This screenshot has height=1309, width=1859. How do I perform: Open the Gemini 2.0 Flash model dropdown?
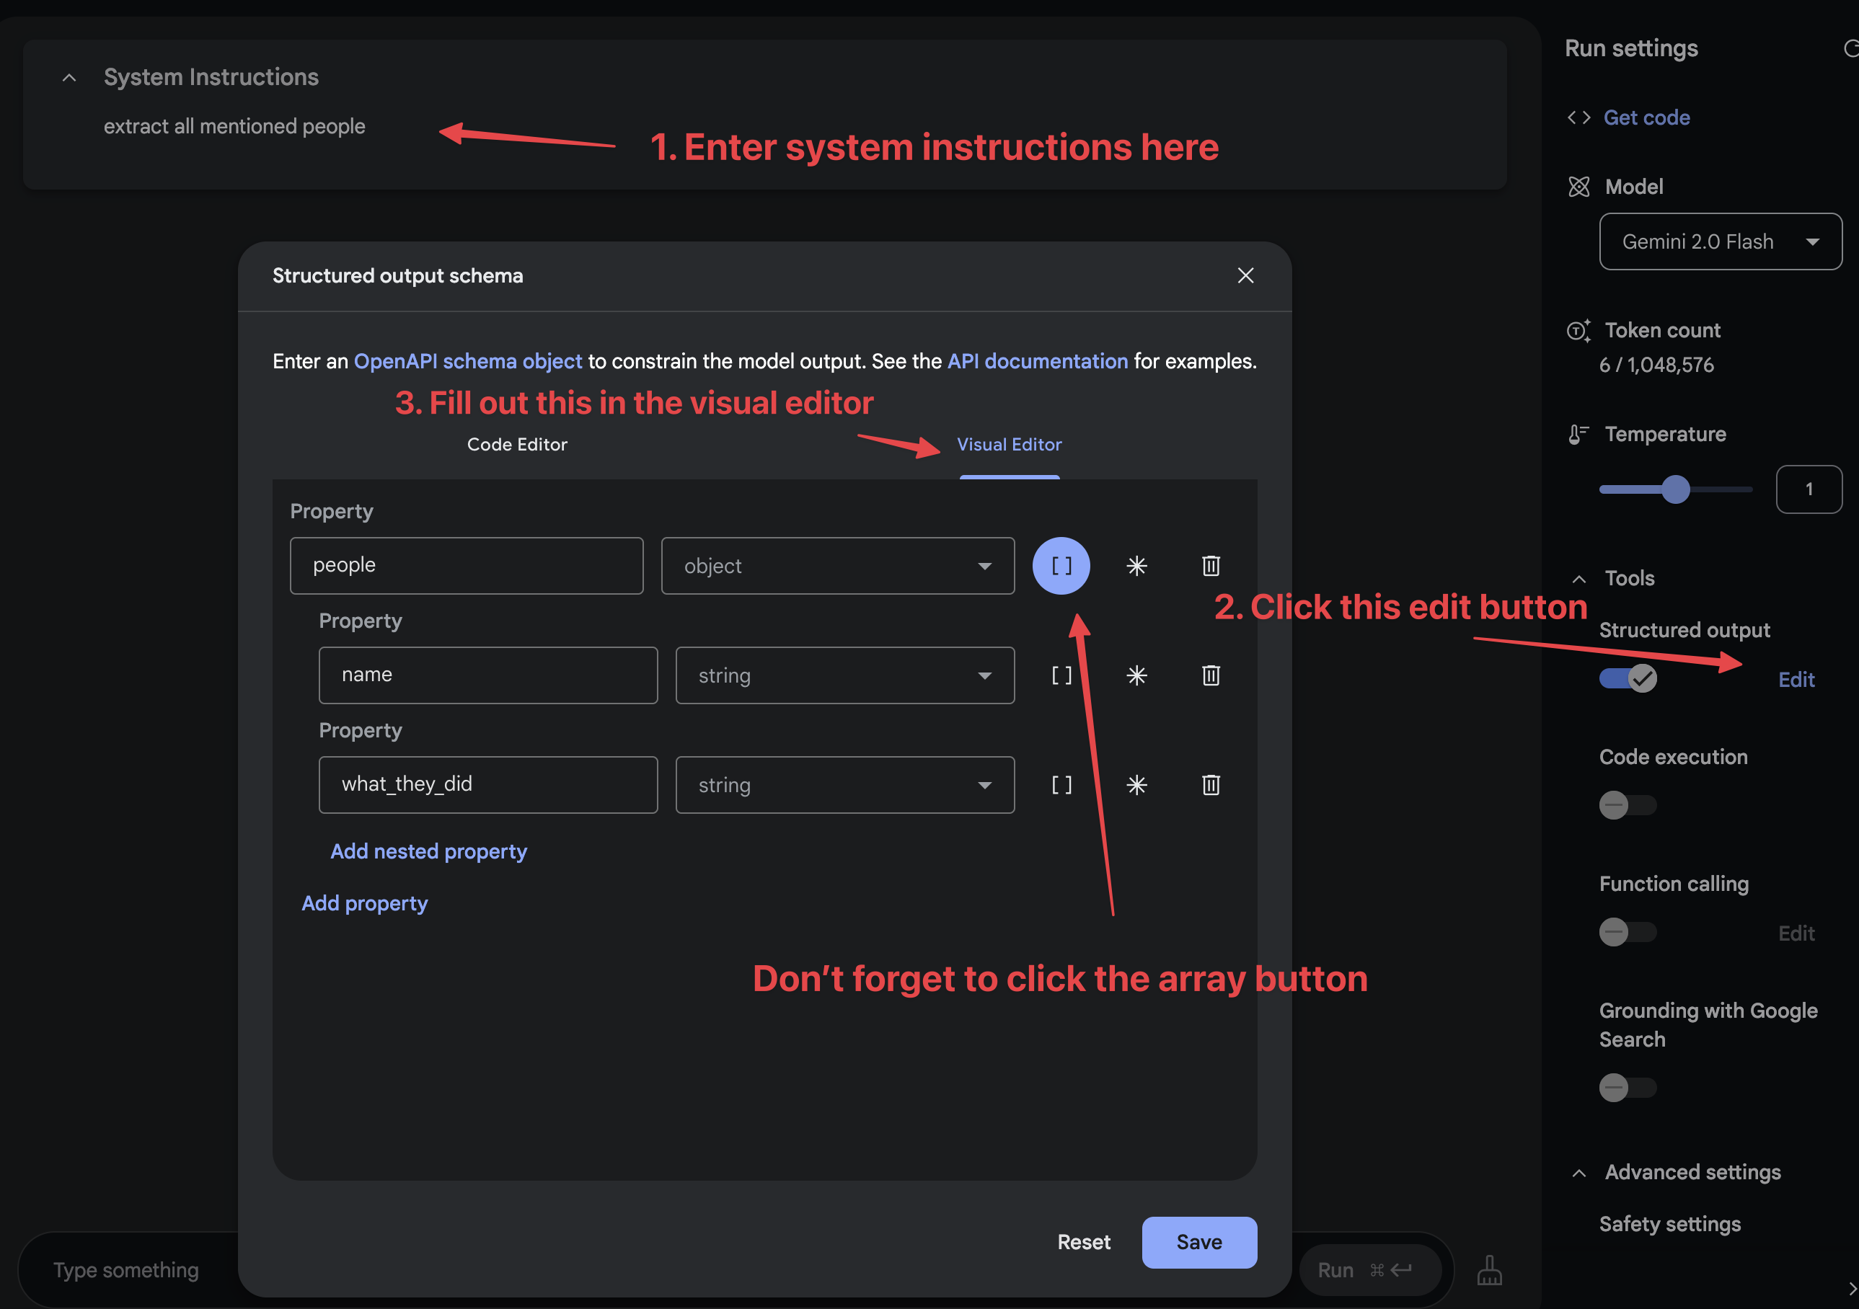tap(1720, 241)
